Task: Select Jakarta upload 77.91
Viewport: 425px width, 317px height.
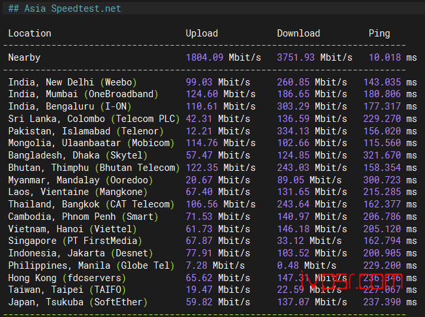Action: 199,253
